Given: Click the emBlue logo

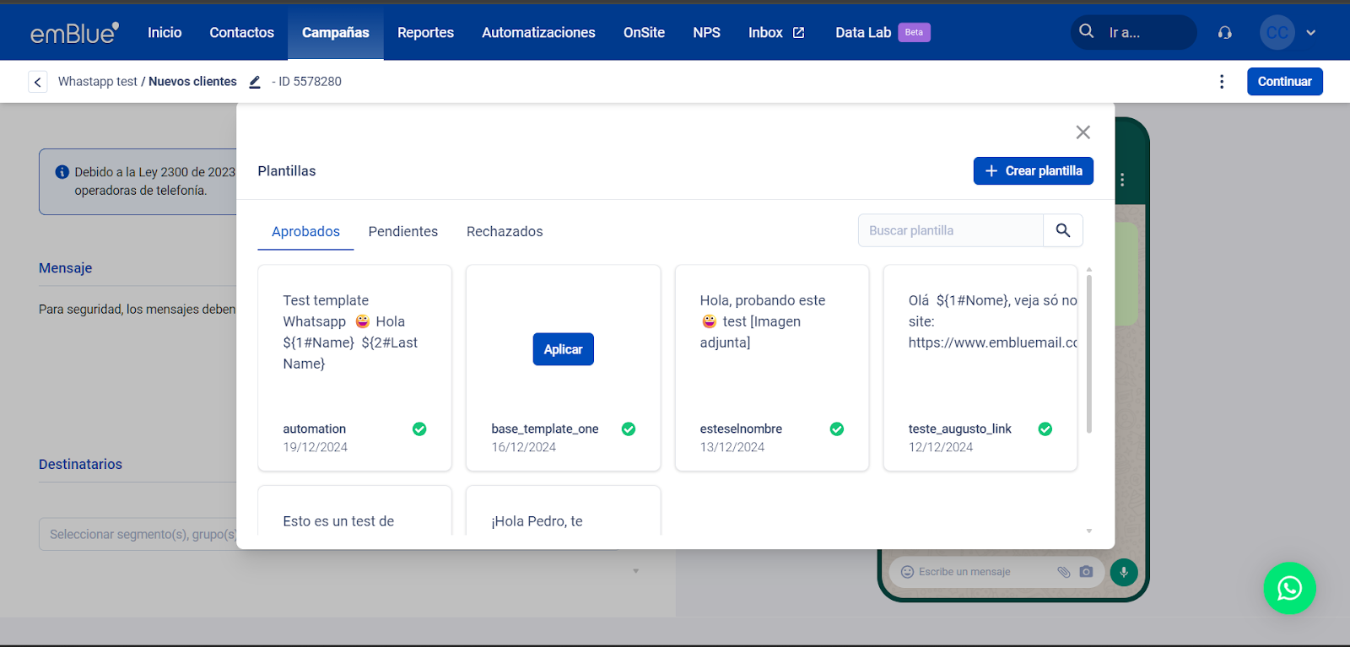Looking at the screenshot, I should point(74,33).
